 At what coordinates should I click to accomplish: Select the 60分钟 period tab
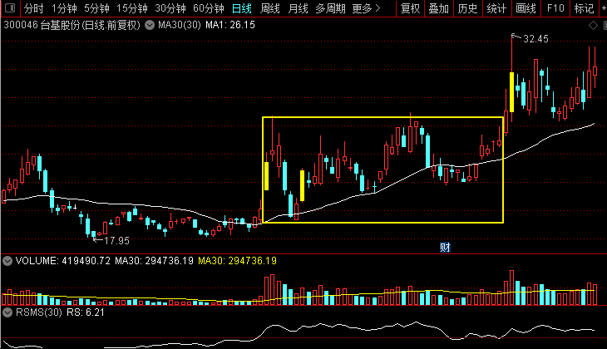click(208, 8)
